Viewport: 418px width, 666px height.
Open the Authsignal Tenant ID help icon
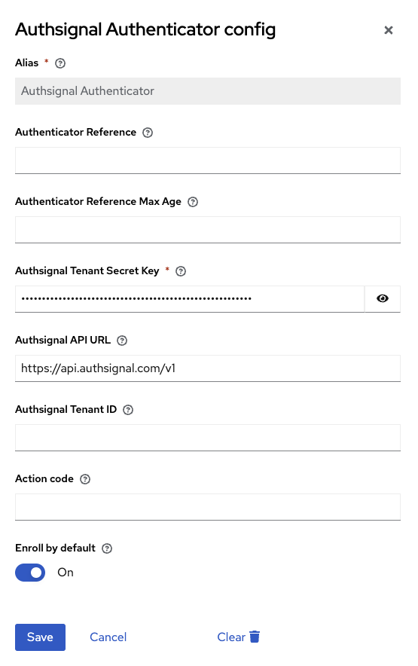coord(128,409)
